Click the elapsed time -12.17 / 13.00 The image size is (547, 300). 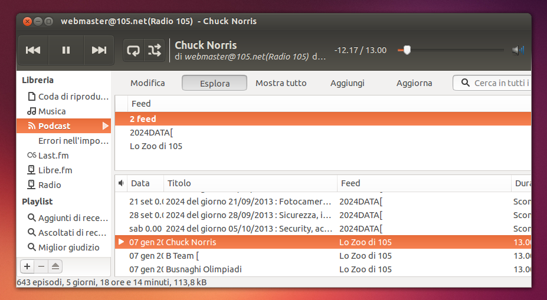361,50
